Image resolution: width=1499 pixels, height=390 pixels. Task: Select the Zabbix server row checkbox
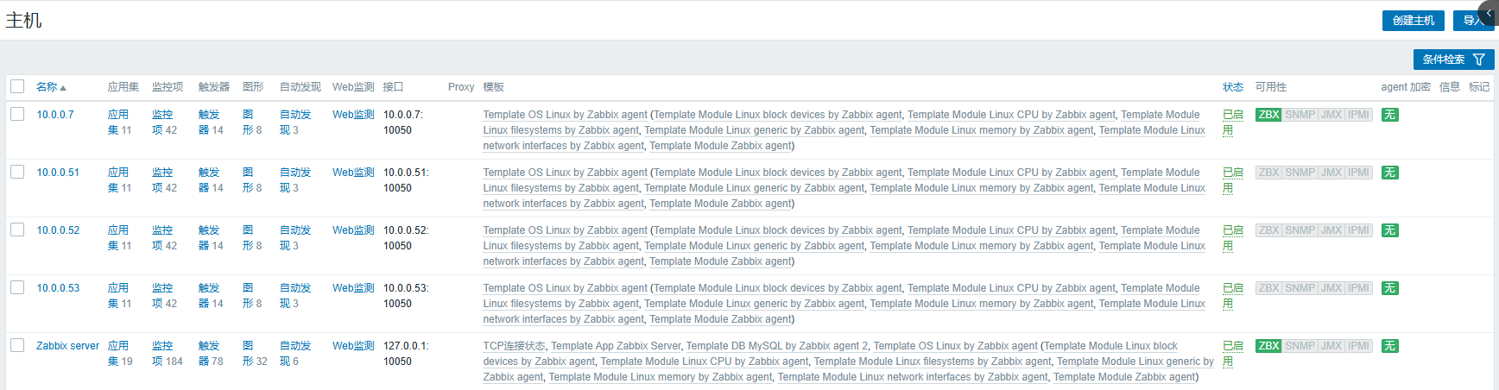(x=17, y=345)
